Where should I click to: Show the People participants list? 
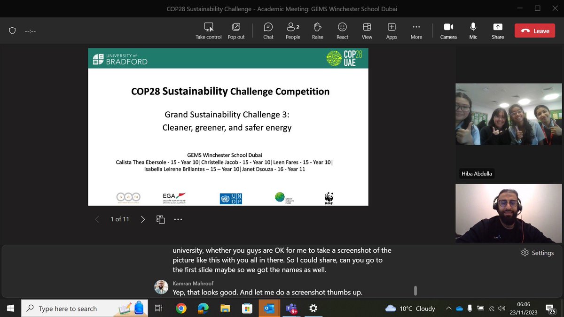(293, 31)
